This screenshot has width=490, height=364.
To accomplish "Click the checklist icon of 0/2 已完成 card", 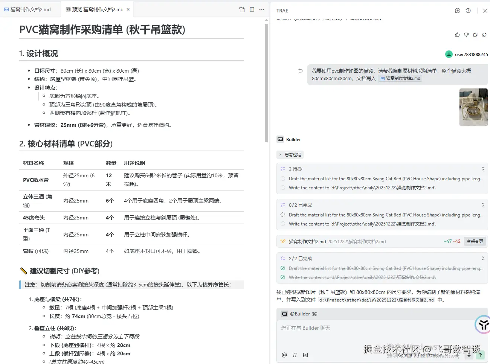I will [x=283, y=205].
